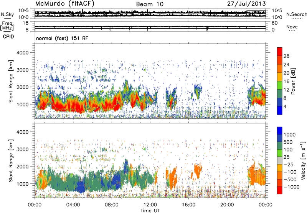Click the Velocity [m s-1] colorbar title
Image resolution: width=307 pixels, height=213 pixels.
coord(303,160)
